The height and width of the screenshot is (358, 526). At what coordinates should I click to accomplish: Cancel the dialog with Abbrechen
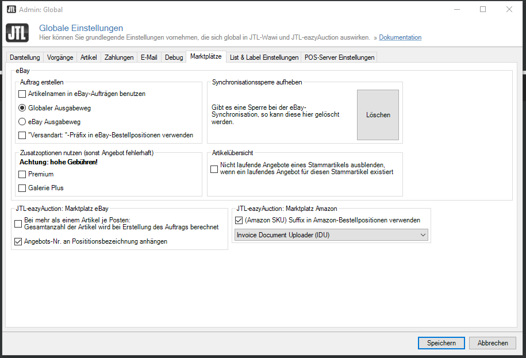[x=492, y=342]
